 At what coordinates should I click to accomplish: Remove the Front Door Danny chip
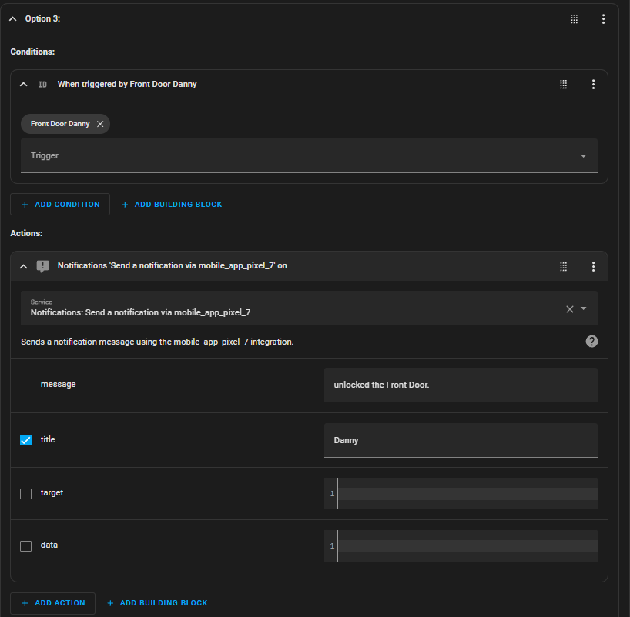pyautogui.click(x=100, y=124)
